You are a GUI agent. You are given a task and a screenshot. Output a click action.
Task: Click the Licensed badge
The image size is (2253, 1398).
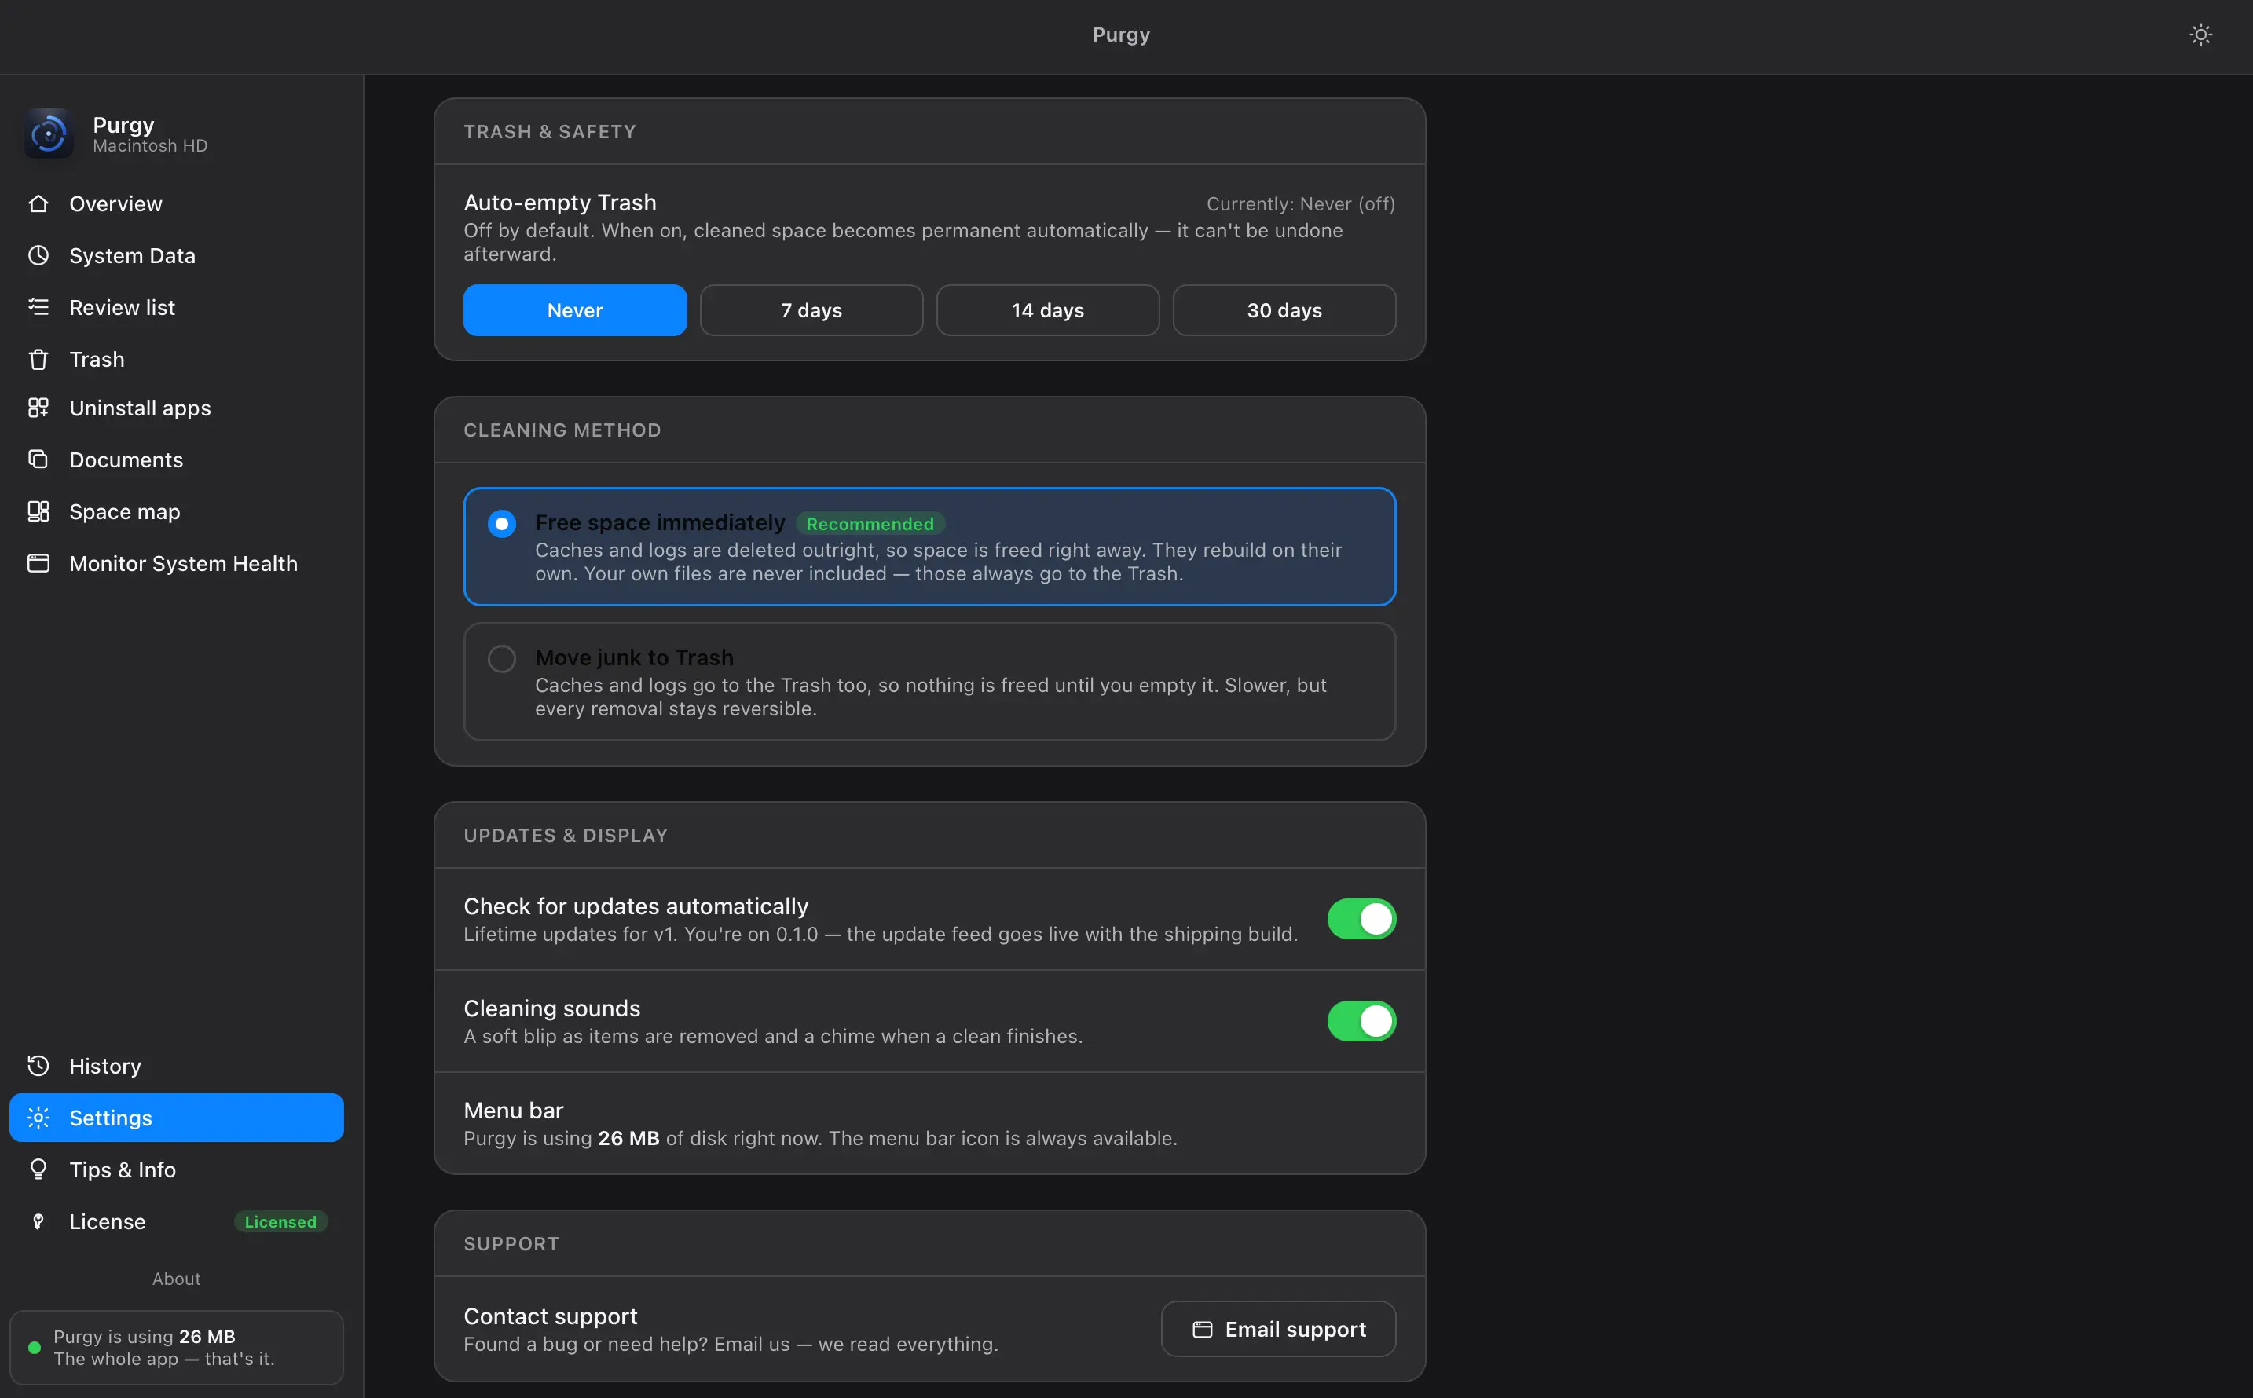(280, 1222)
